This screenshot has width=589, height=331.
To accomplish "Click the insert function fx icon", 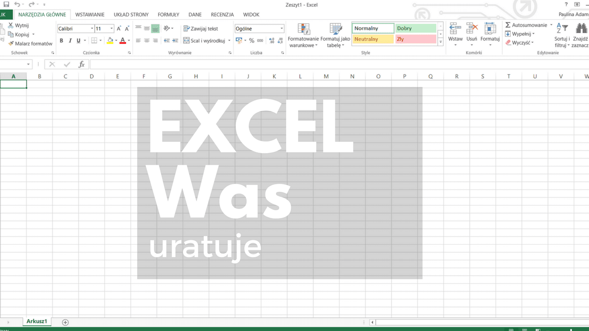I will click(81, 64).
